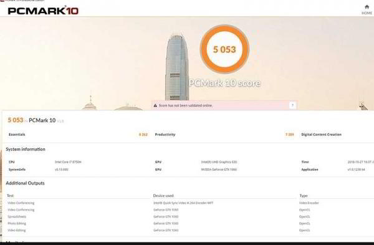Click the System information heading
The height and width of the screenshot is (245, 374).
coord(26,150)
